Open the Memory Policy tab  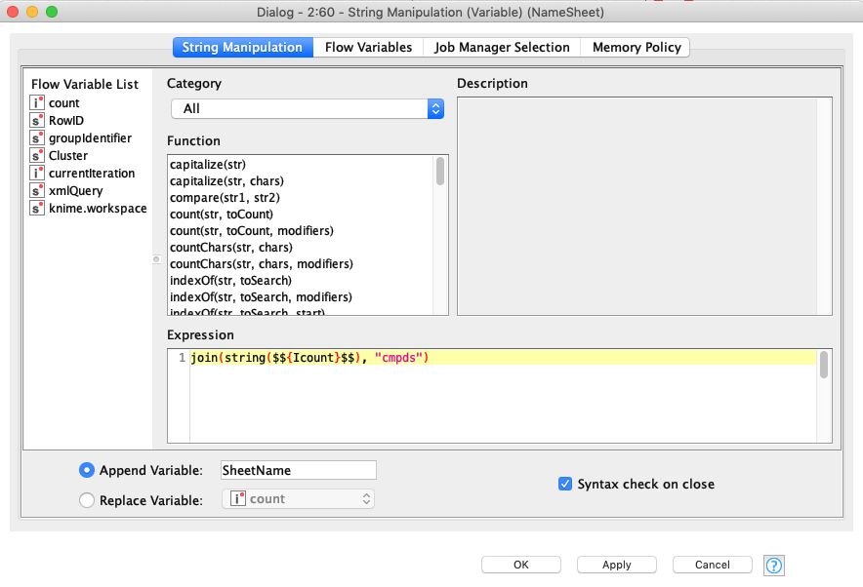(637, 47)
